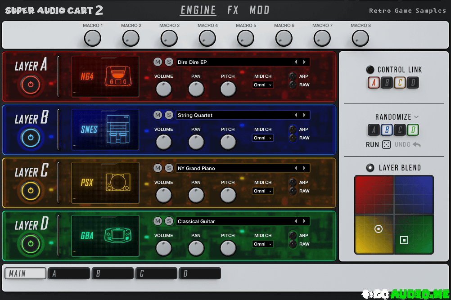This screenshot has height=300, width=451.
Task: Toggle the Layer D power button
Action: point(31,244)
